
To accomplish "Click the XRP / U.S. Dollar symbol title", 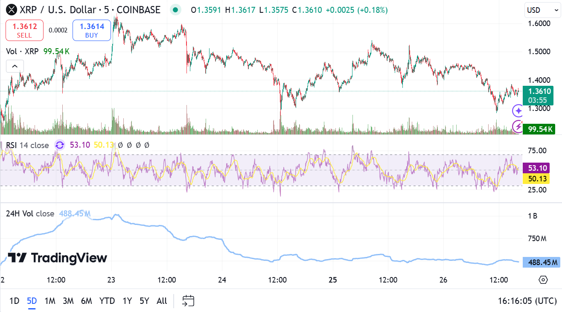I will click(x=90, y=9).
